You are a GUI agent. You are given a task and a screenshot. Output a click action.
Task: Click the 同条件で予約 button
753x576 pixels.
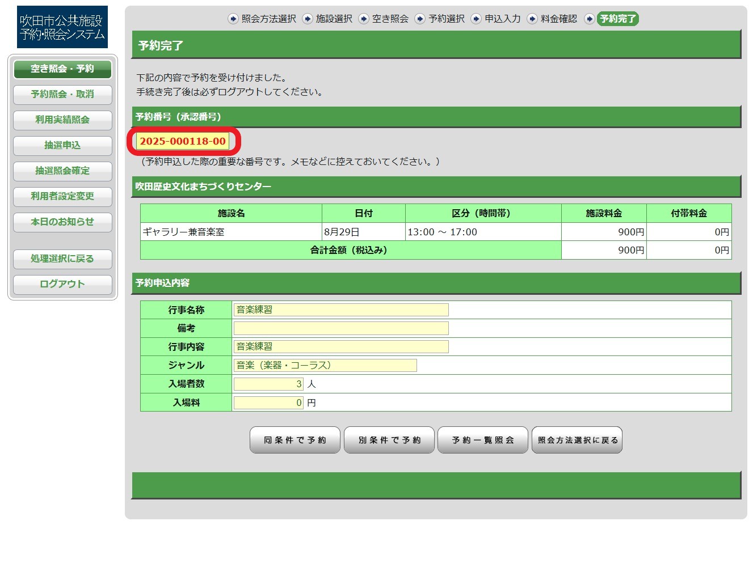[295, 441]
